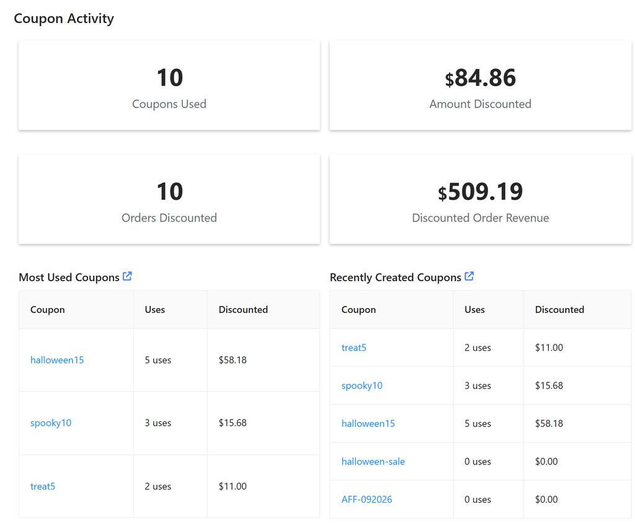Click '2 uses' in the Most Used table

pos(158,486)
